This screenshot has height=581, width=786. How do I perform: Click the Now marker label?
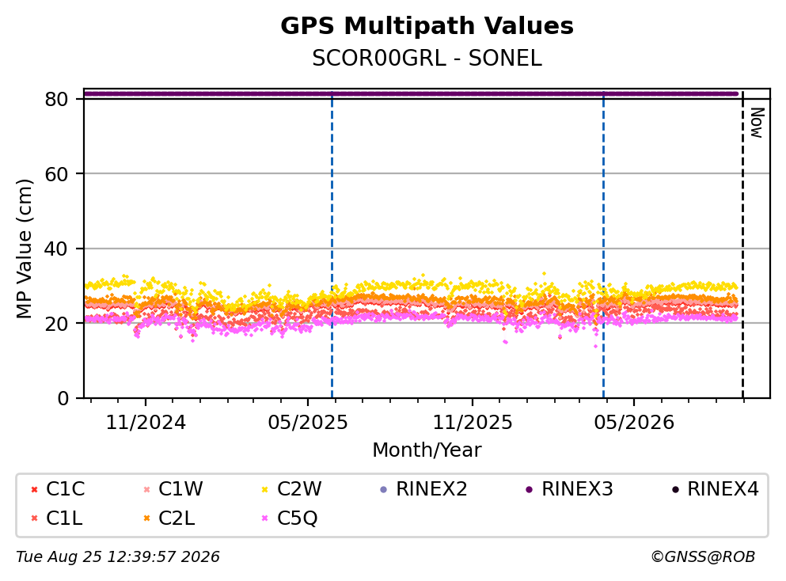[x=757, y=123]
